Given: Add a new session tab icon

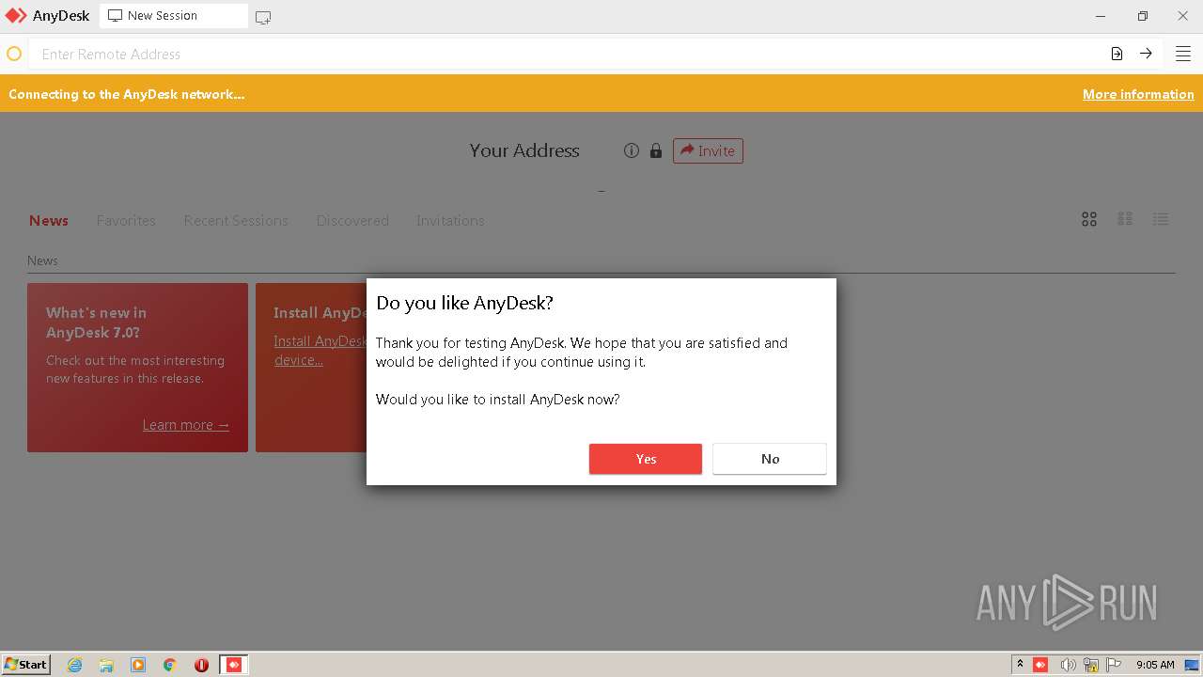Looking at the screenshot, I should 263,17.
